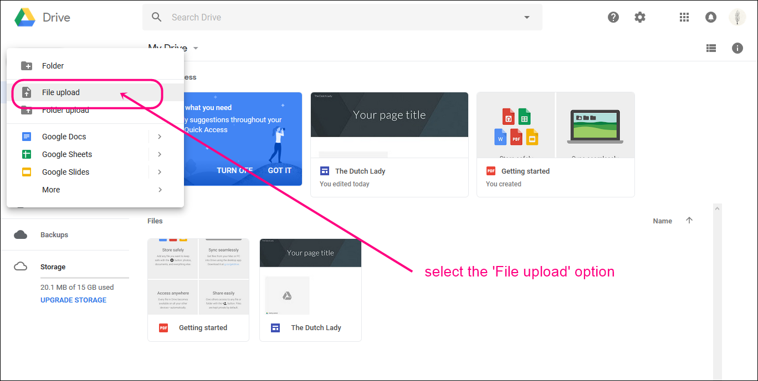Viewport: 758px width, 381px height.
Task: Expand search options dropdown arrow
Action: [x=527, y=17]
